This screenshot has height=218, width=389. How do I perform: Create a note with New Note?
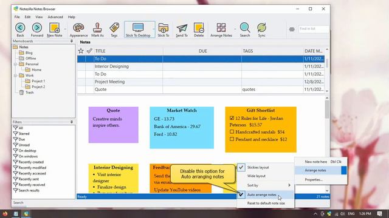pos(54,30)
